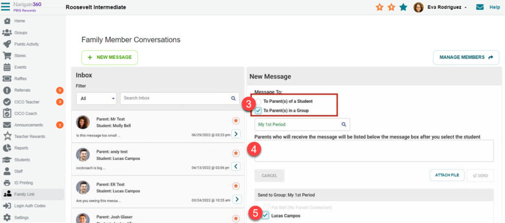505x223 pixels.
Task: Expand Mr Test conversation with arrow
Action: (x=236, y=134)
